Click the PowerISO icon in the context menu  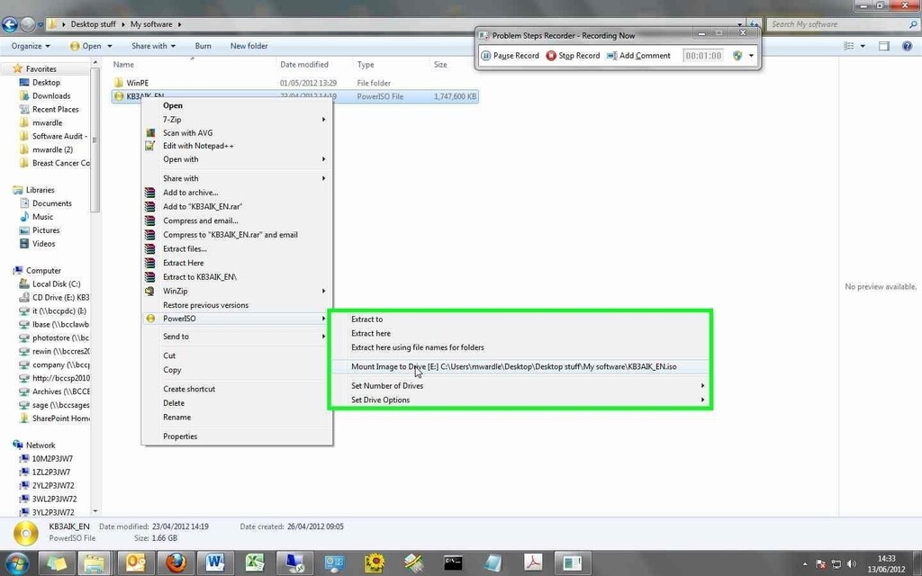pyautogui.click(x=150, y=319)
